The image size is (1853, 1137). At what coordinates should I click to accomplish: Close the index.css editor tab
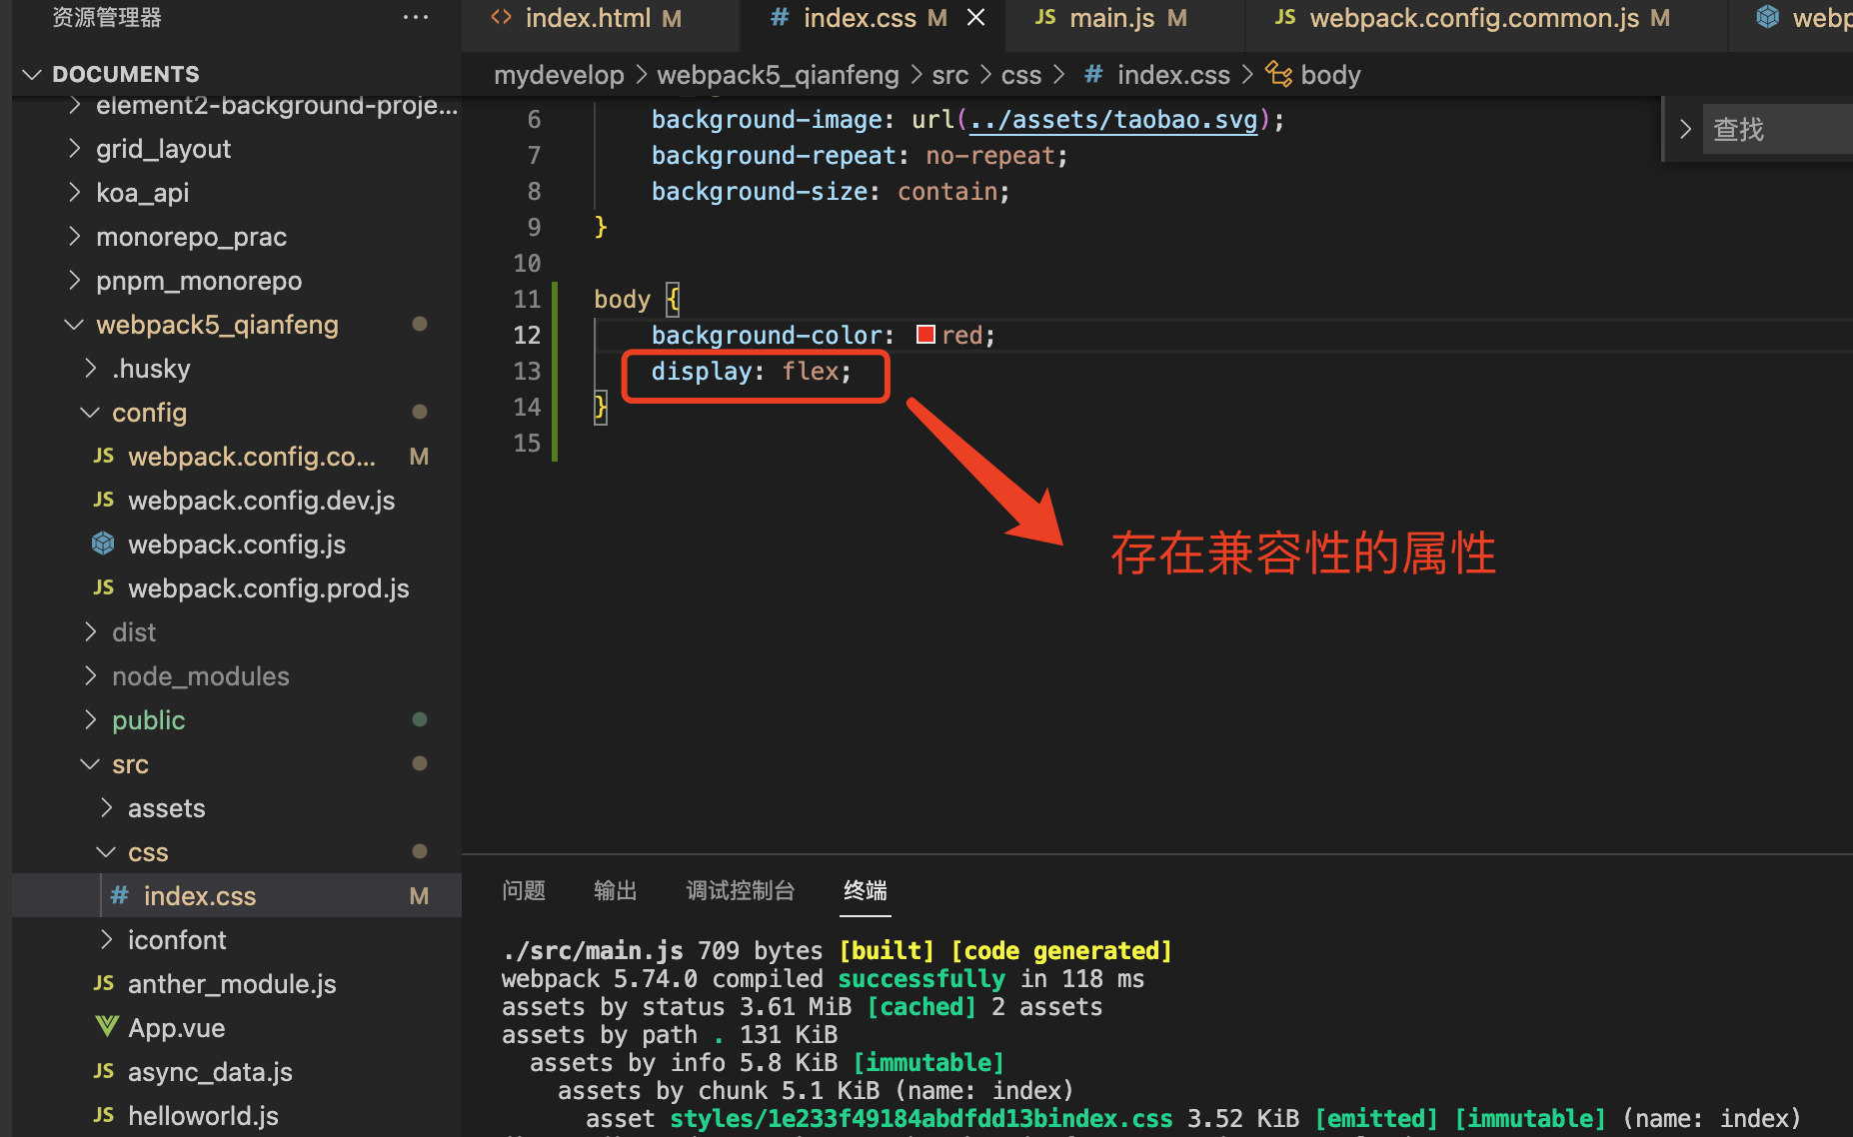(x=975, y=18)
